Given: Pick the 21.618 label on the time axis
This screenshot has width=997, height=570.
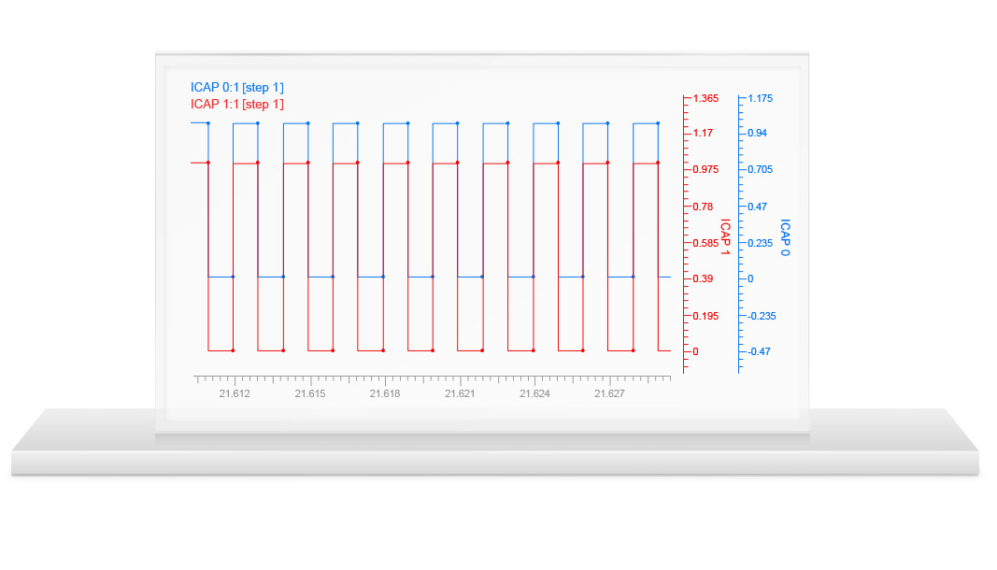Looking at the screenshot, I should pyautogui.click(x=384, y=394).
